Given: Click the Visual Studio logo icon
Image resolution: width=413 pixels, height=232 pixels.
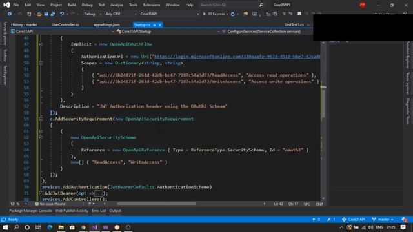Looking at the screenshot, I should click(6, 5).
